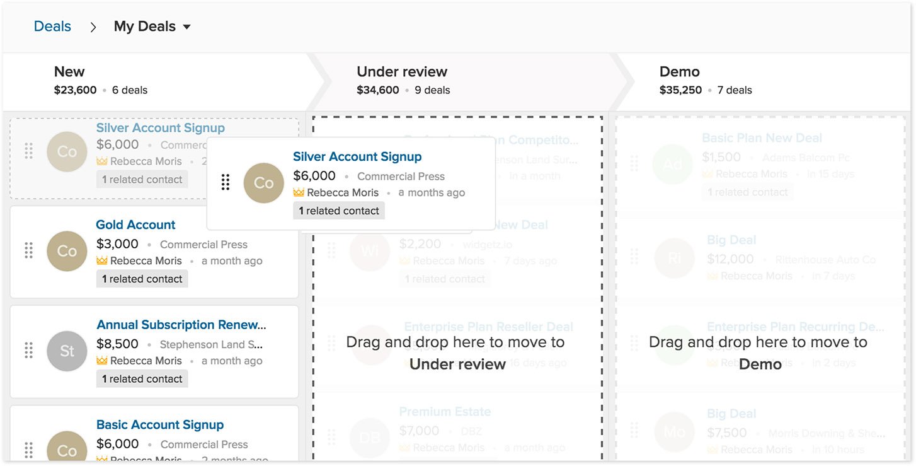Viewport: 916px width, 466px height.
Task: Click $34,600 total under Under review
Action: click(378, 90)
